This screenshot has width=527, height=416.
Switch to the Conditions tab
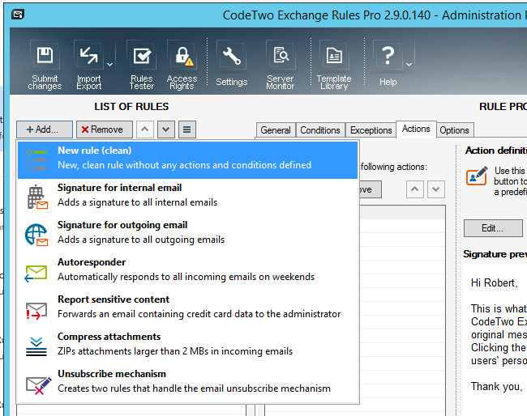tap(320, 130)
